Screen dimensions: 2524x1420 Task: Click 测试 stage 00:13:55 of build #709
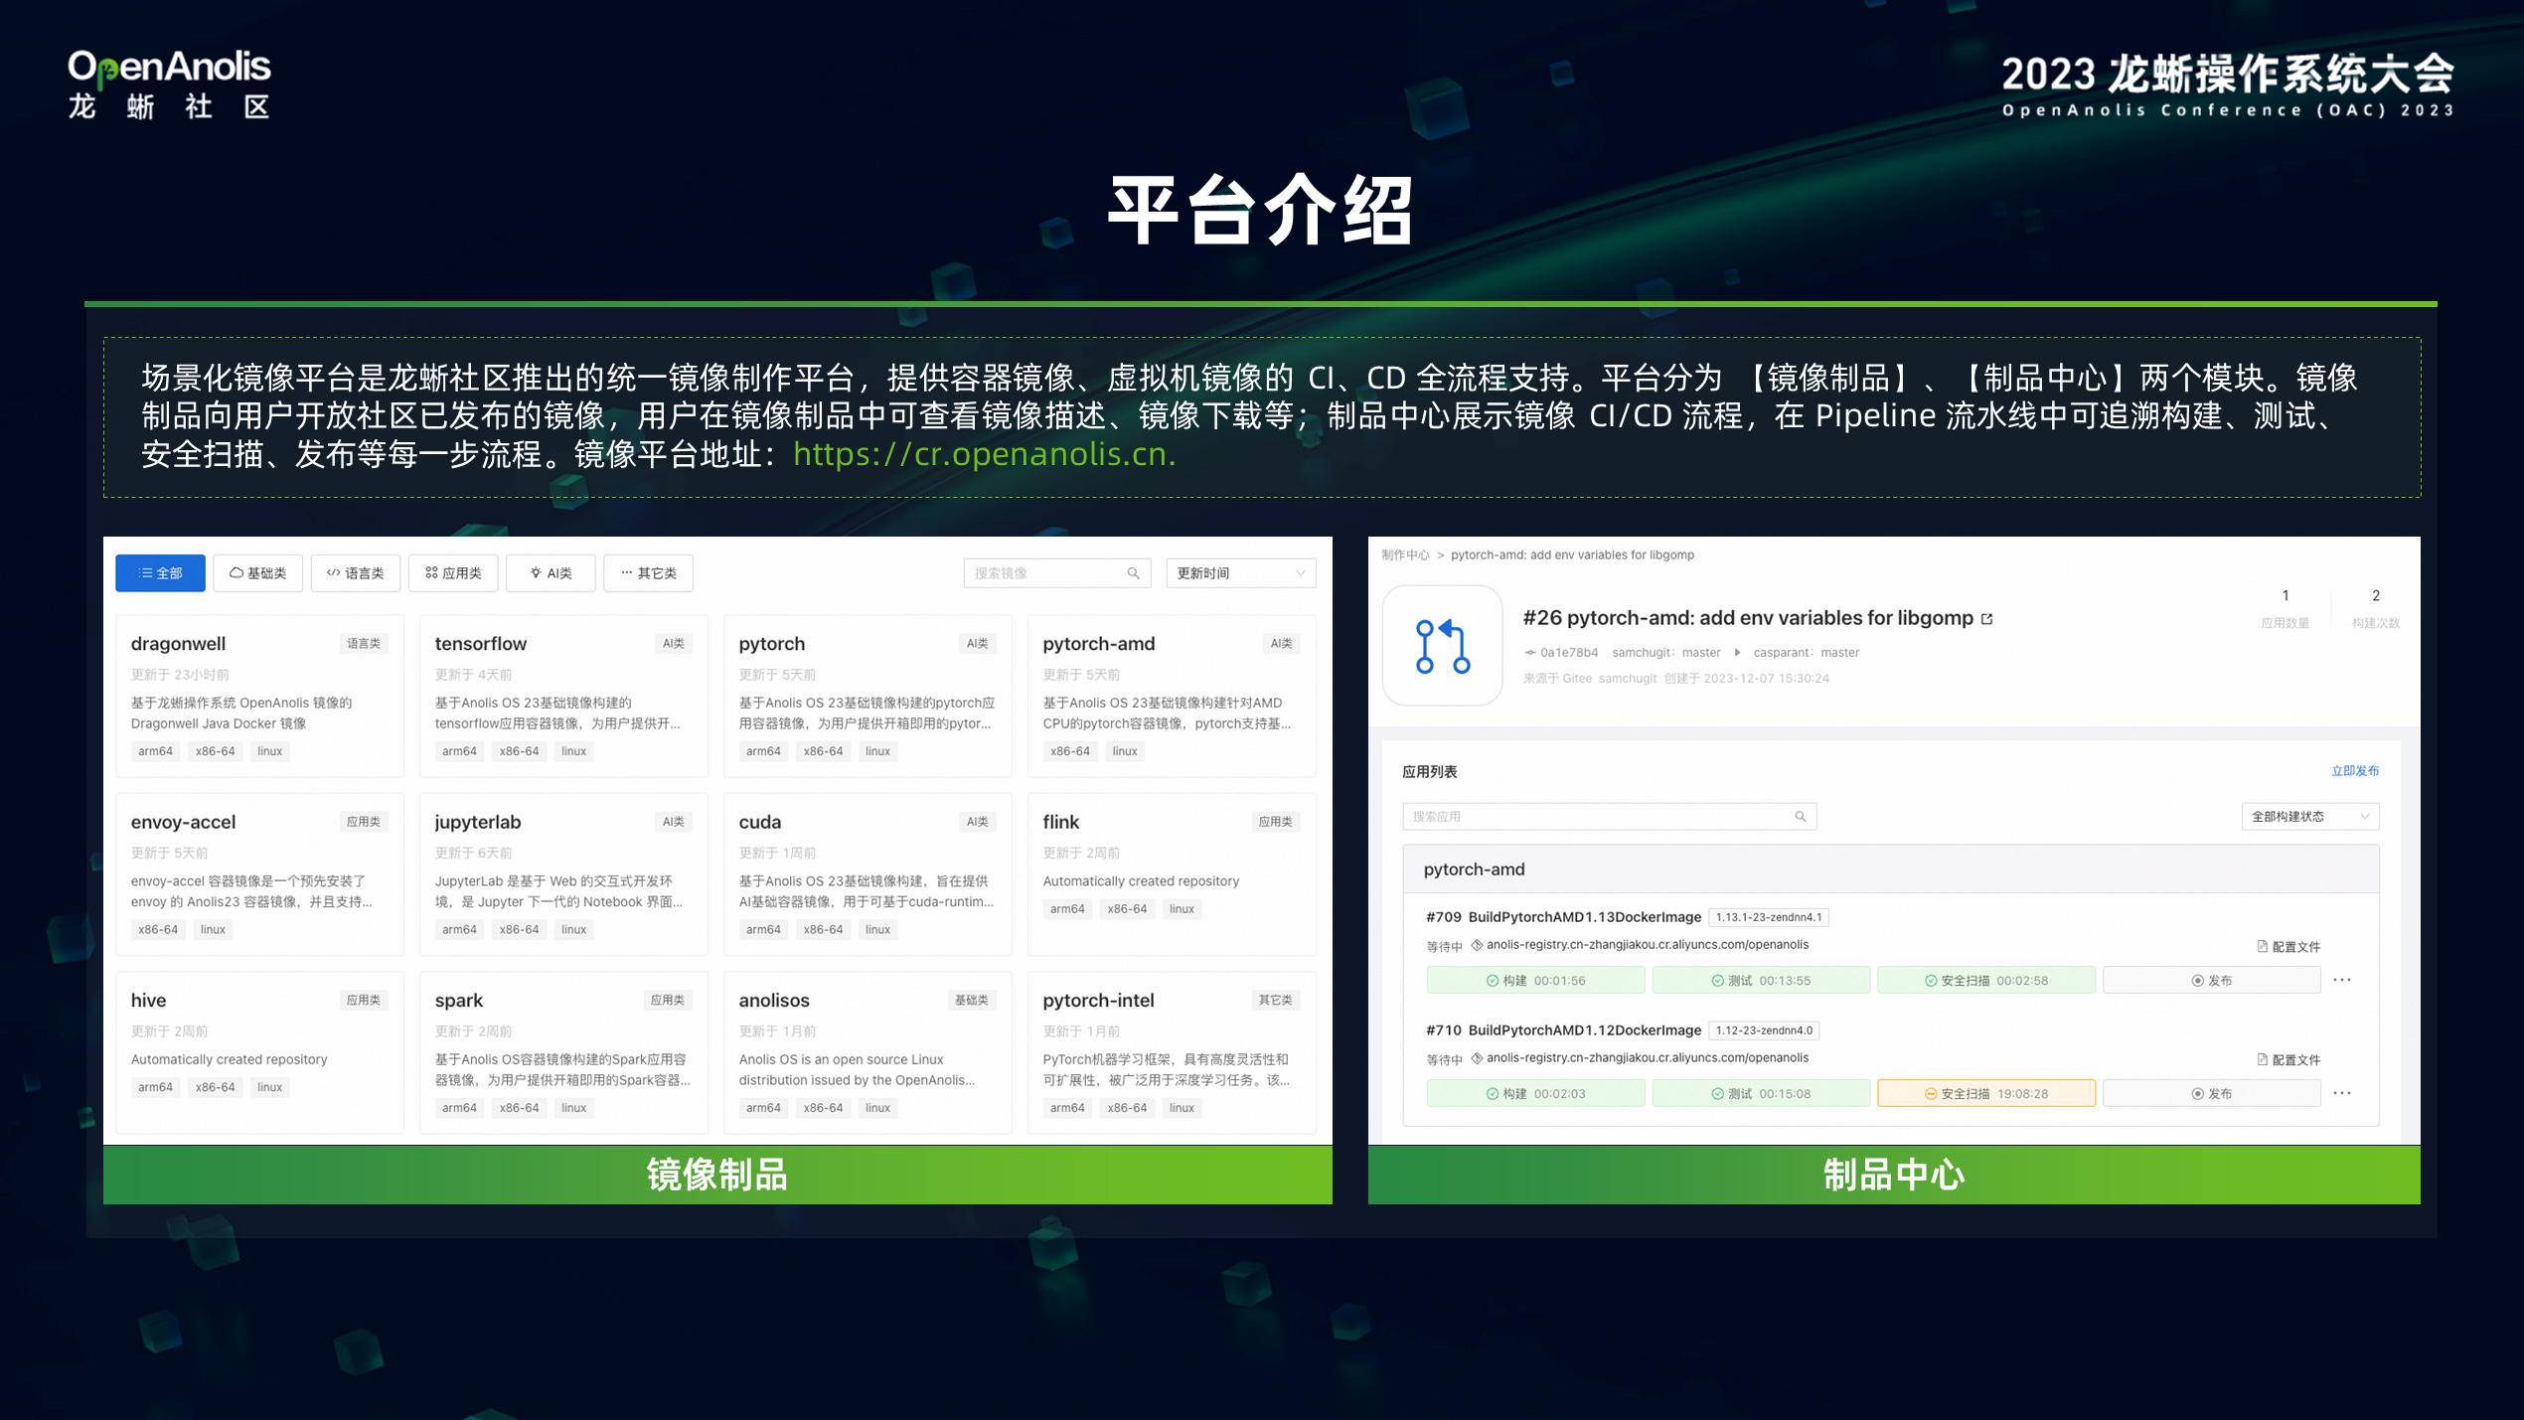[x=1761, y=980]
